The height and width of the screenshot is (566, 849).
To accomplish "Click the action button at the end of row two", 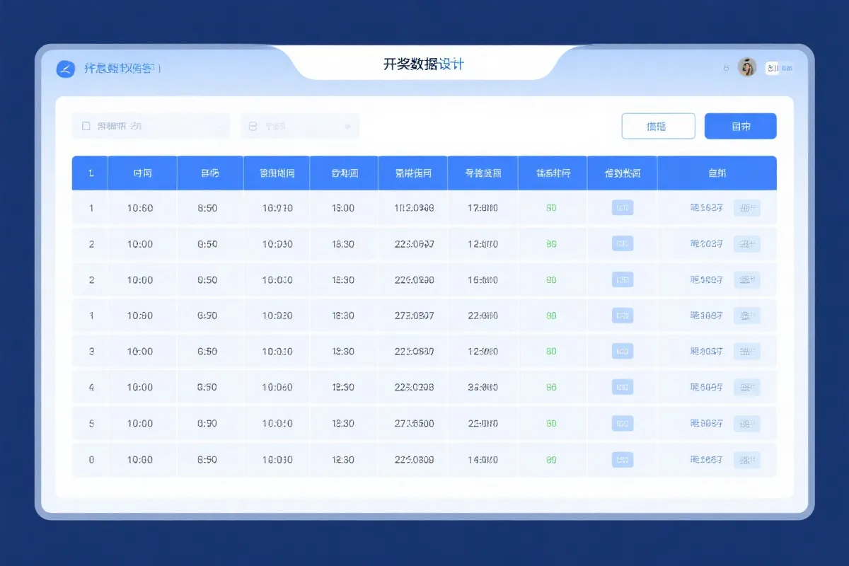I will click(747, 243).
